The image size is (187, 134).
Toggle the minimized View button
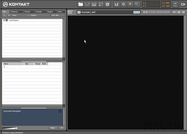175,4
